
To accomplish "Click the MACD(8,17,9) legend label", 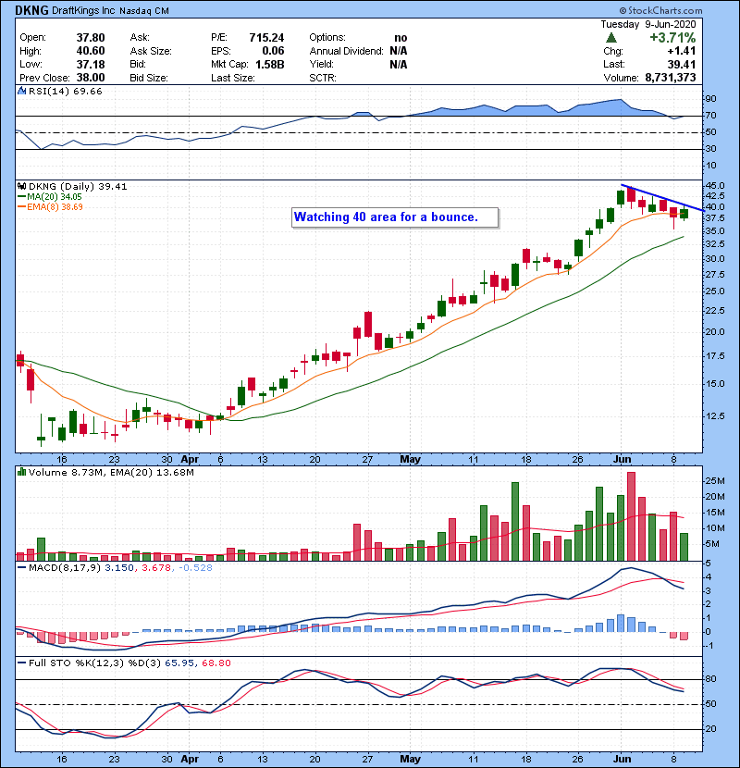I will (x=65, y=568).
